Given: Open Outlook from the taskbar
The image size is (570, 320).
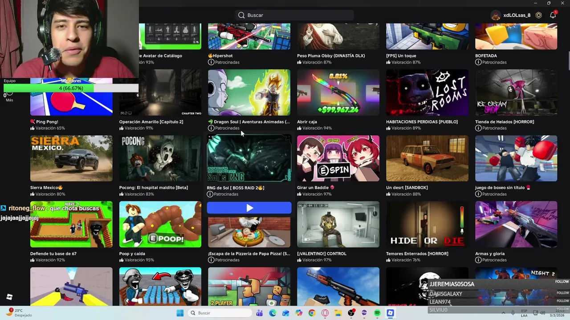Looking at the screenshot, I should [x=285, y=313].
